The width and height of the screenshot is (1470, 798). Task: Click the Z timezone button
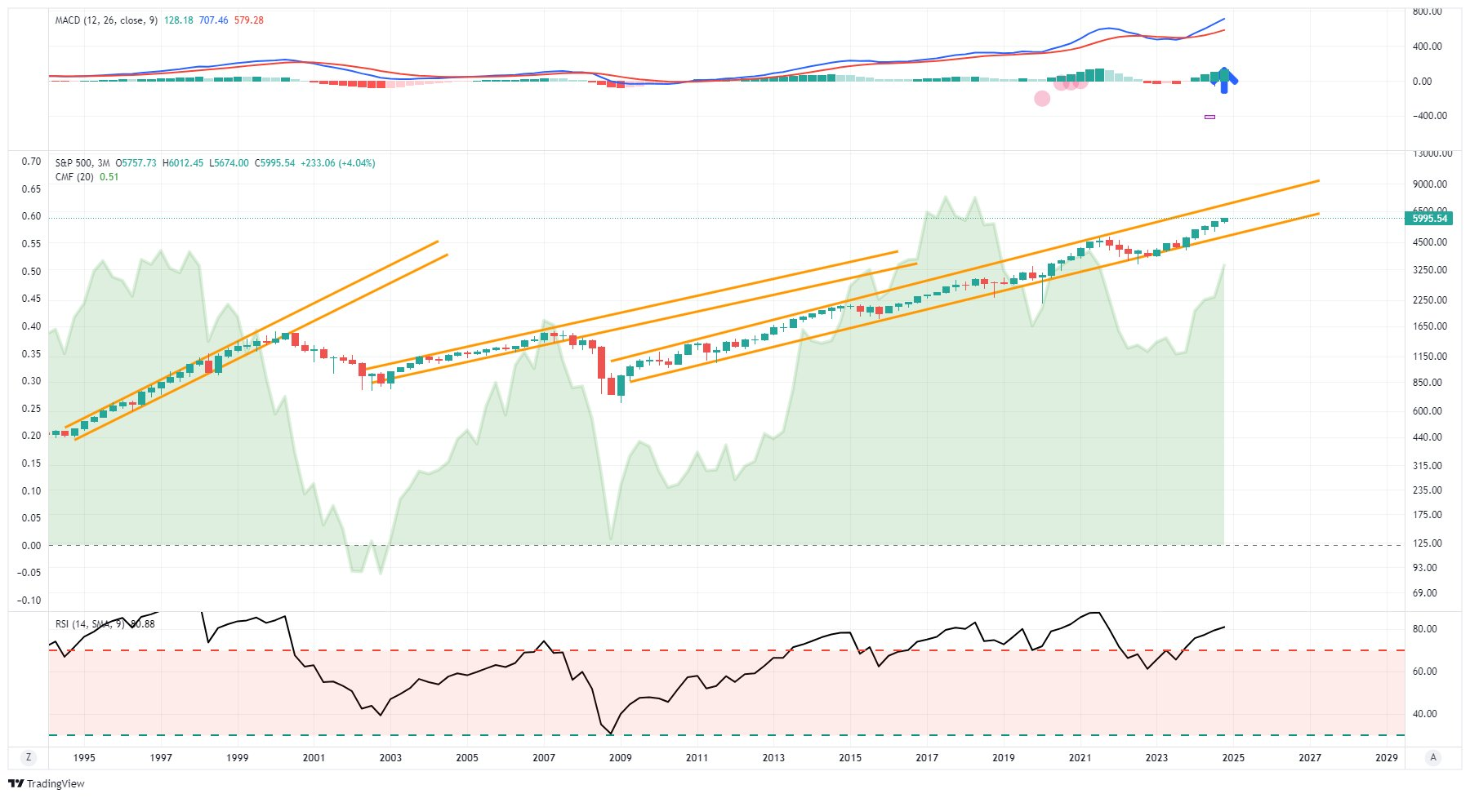coord(29,757)
